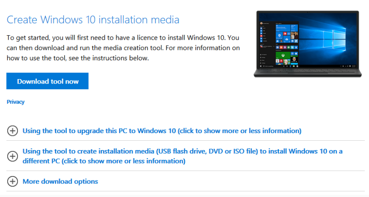Click the Edge tile in the laptop's Start menu
The width and height of the screenshot is (369, 197).
point(279,35)
